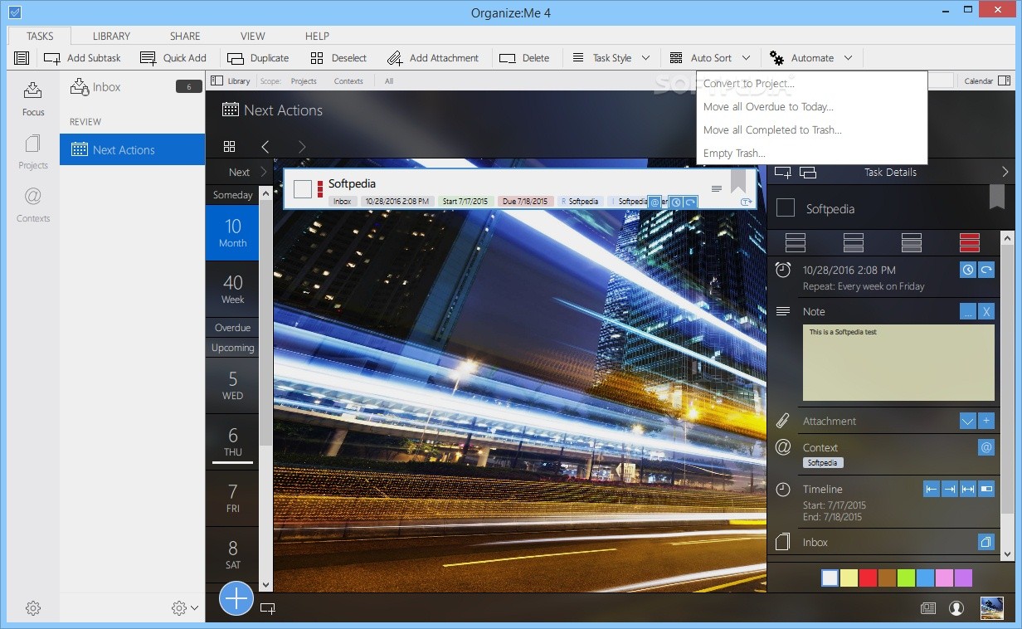
Task: Click the Quick Add toolbar icon
Action: coord(148,58)
